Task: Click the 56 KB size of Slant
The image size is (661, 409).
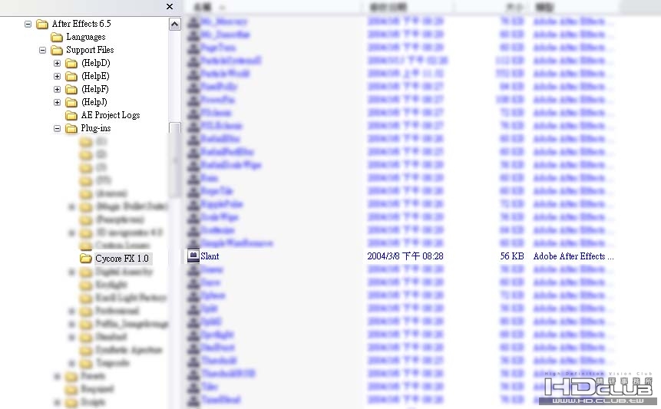Action: (512, 256)
